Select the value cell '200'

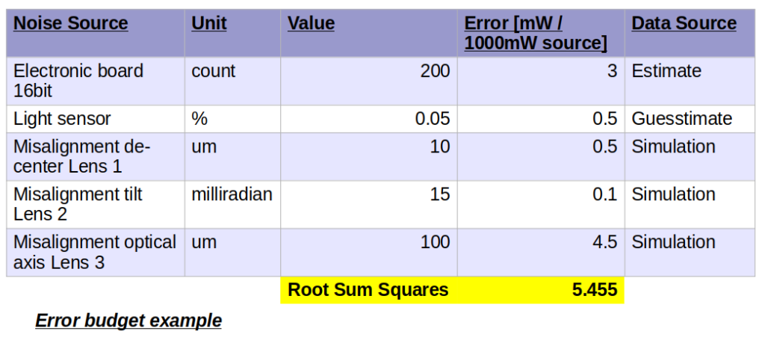(369, 81)
